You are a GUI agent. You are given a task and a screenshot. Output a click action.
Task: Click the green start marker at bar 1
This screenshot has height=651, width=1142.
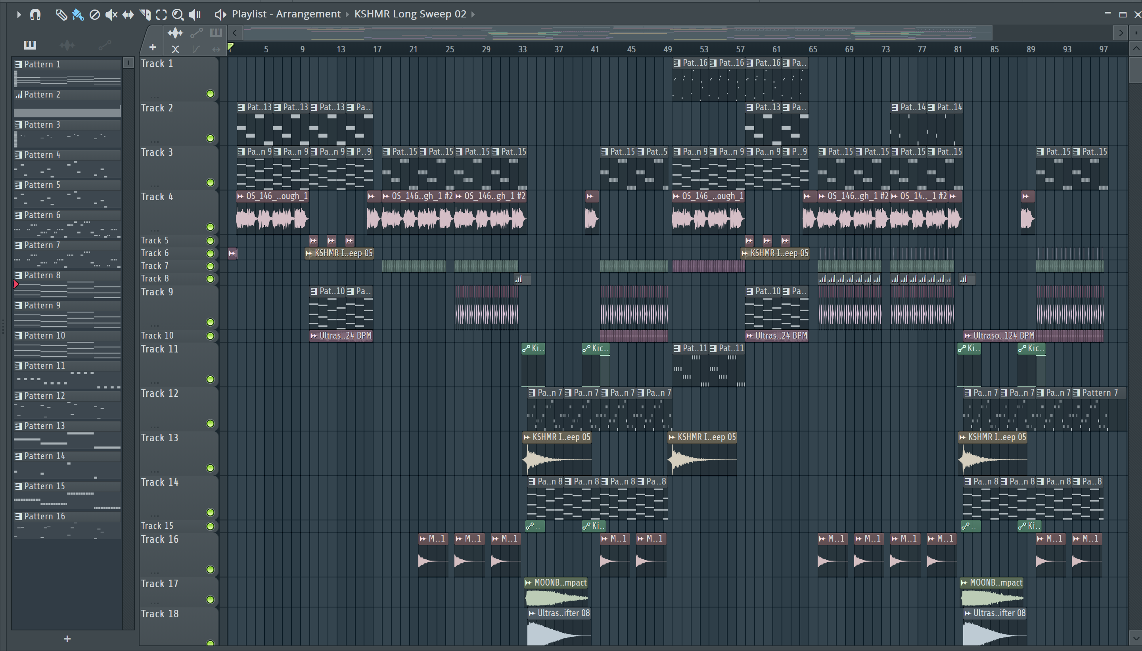click(x=230, y=46)
